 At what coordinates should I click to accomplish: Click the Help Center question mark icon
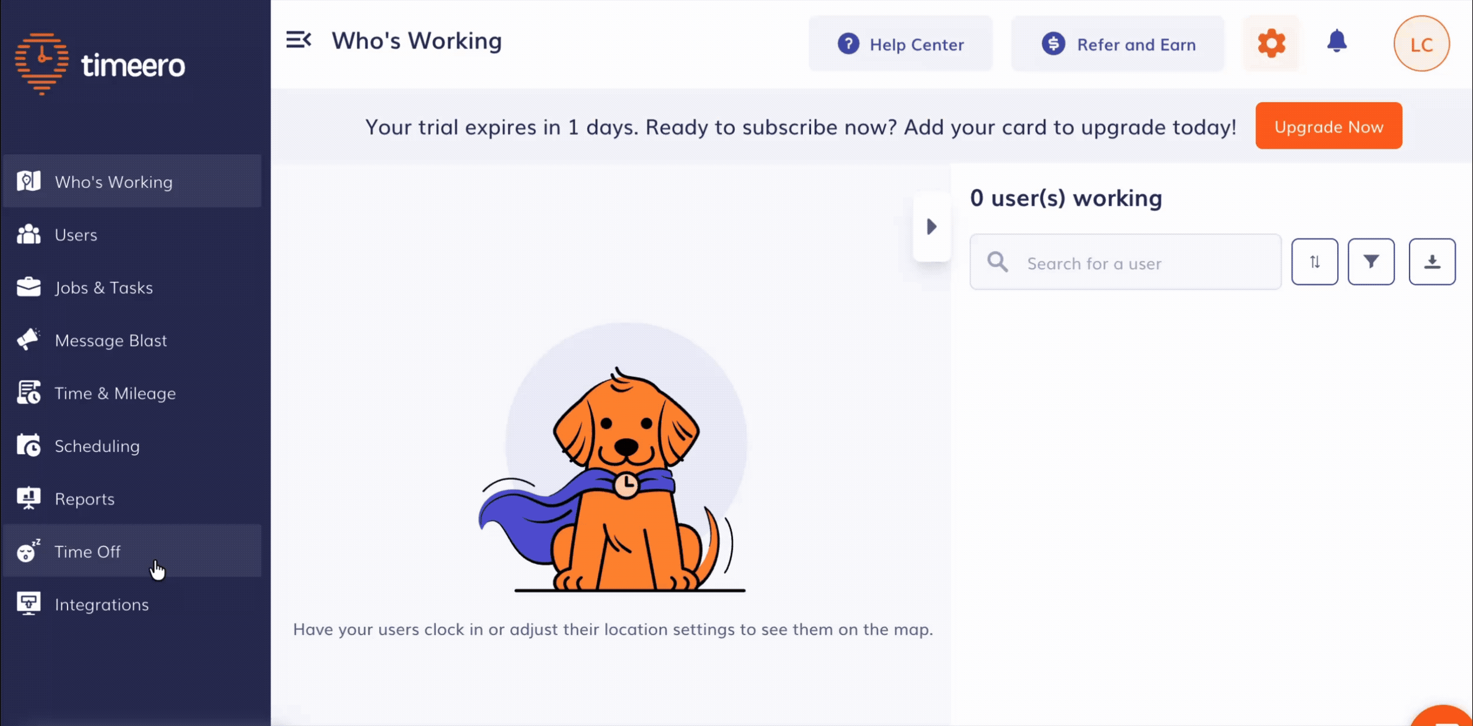pos(848,44)
